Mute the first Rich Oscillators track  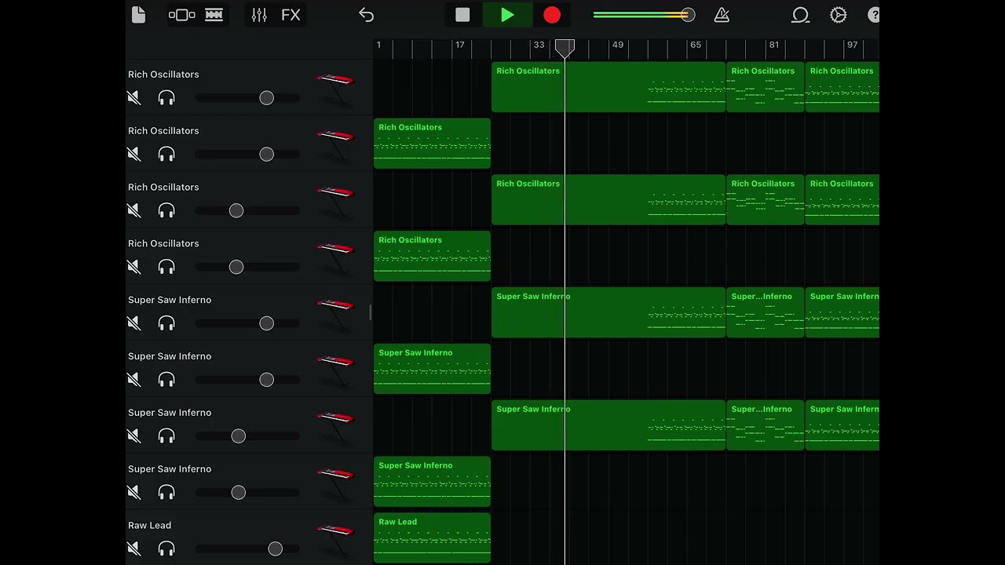pyautogui.click(x=134, y=98)
